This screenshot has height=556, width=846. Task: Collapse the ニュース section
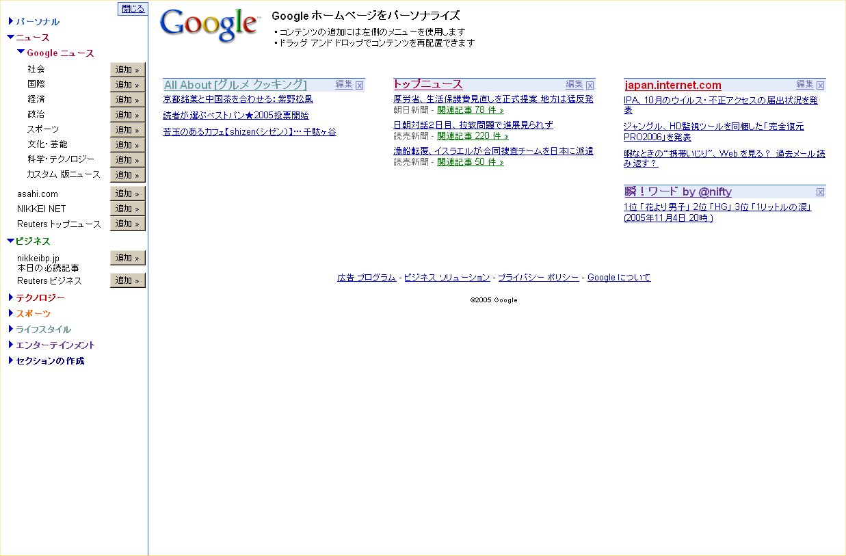pos(11,38)
